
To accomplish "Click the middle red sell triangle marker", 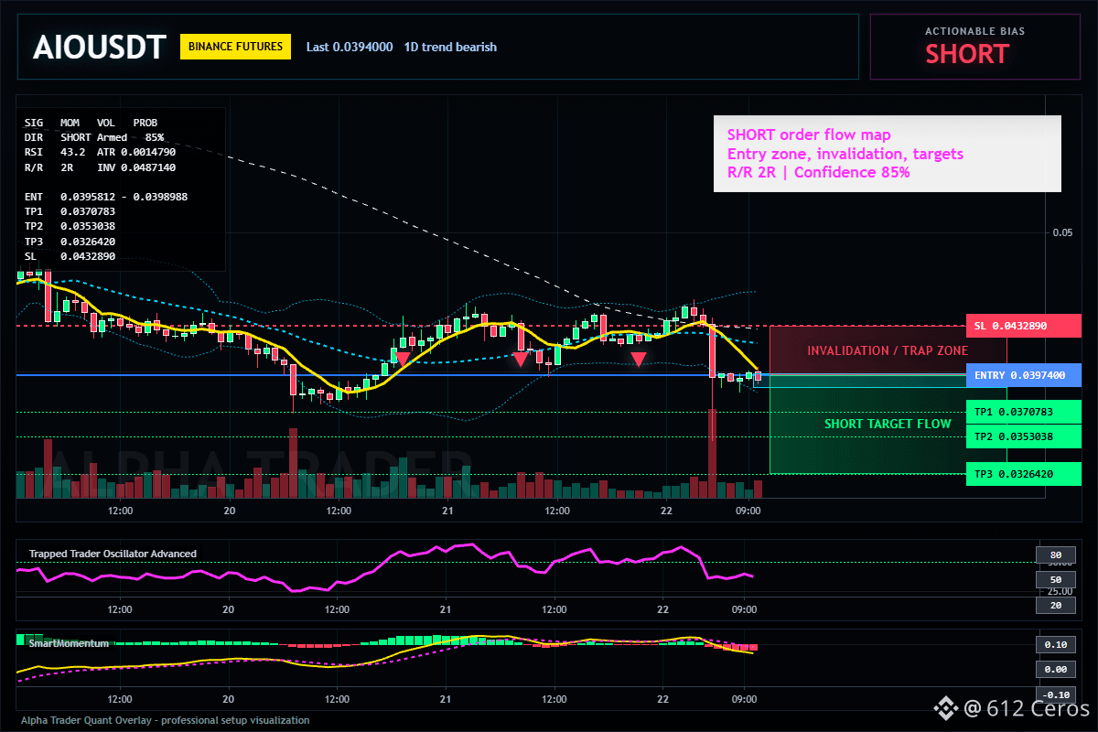I will coord(520,360).
